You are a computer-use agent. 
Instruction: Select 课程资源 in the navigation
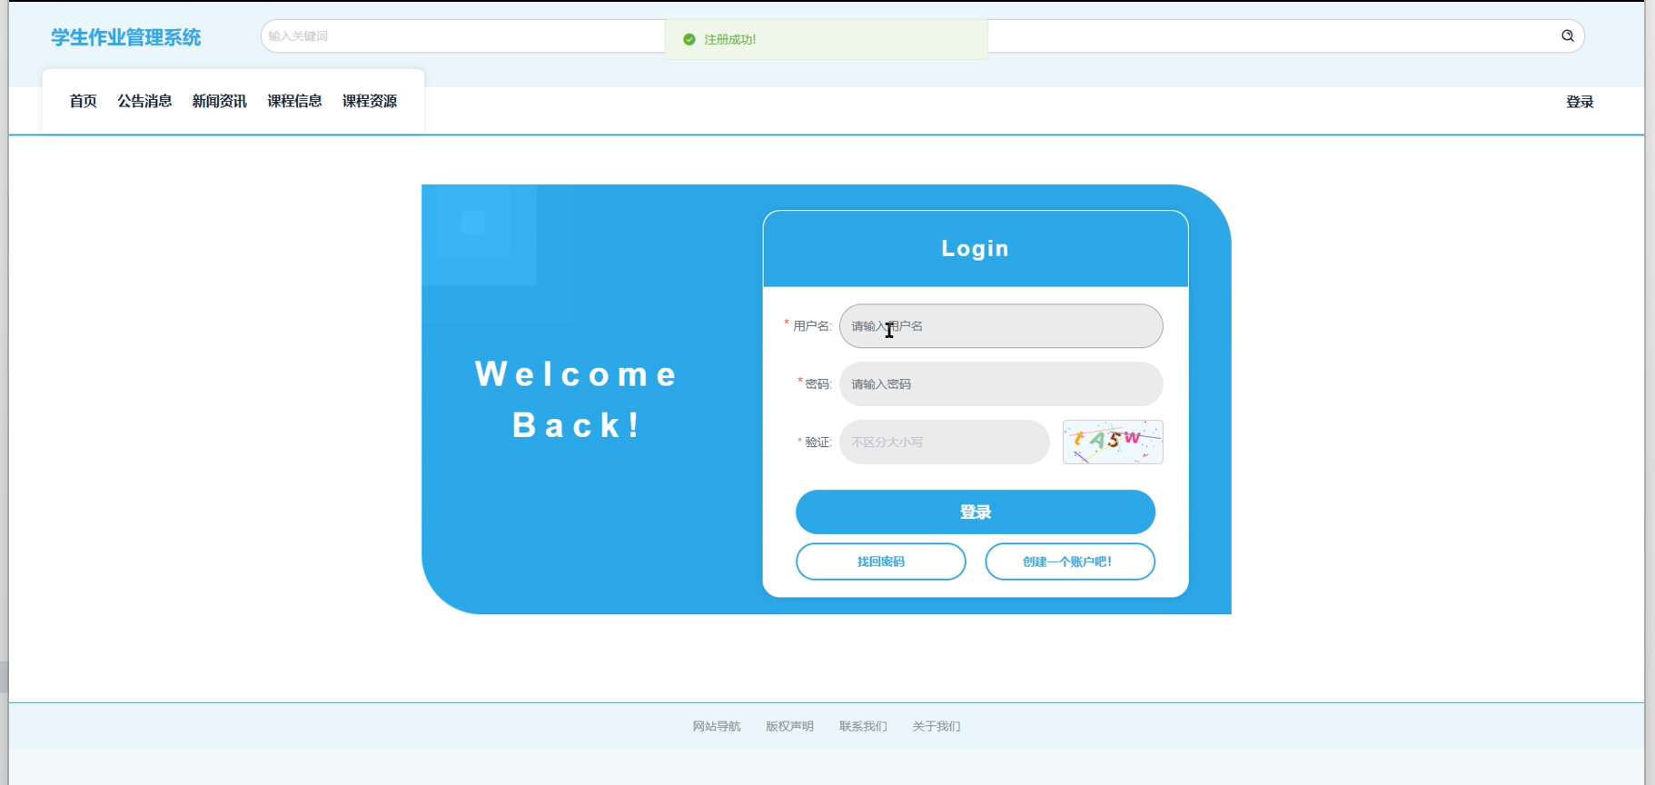click(x=370, y=101)
